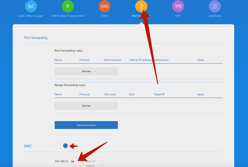Click Apply header in range forwarding table
This screenshot has width=248, height=167.
coord(200,94)
